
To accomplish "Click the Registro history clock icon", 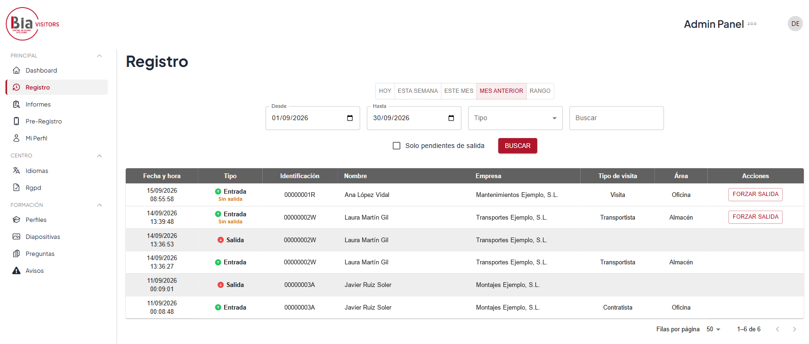I will point(16,87).
